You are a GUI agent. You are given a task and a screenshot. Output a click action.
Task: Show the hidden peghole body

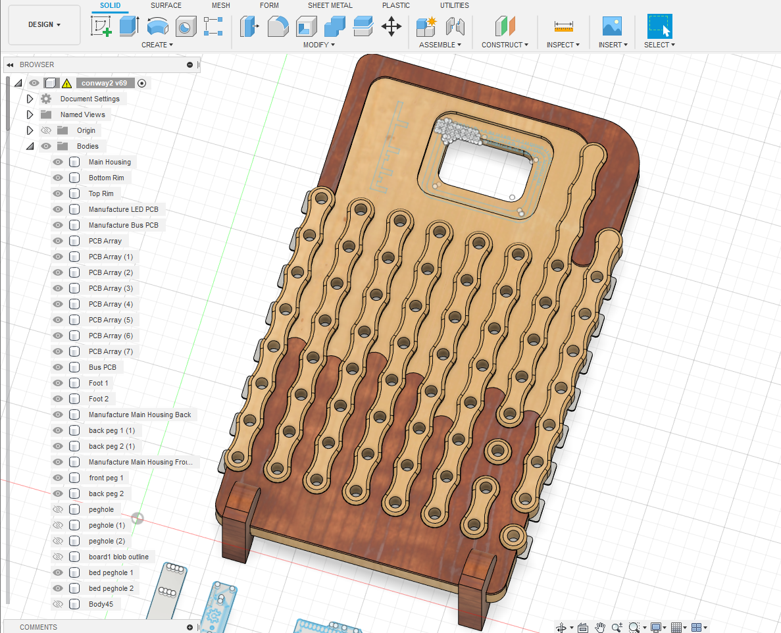(x=58, y=509)
